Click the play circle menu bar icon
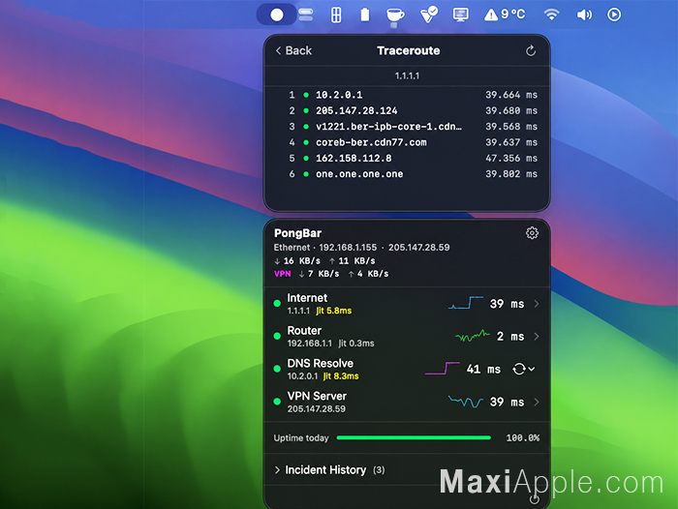The image size is (678, 509). [x=614, y=15]
